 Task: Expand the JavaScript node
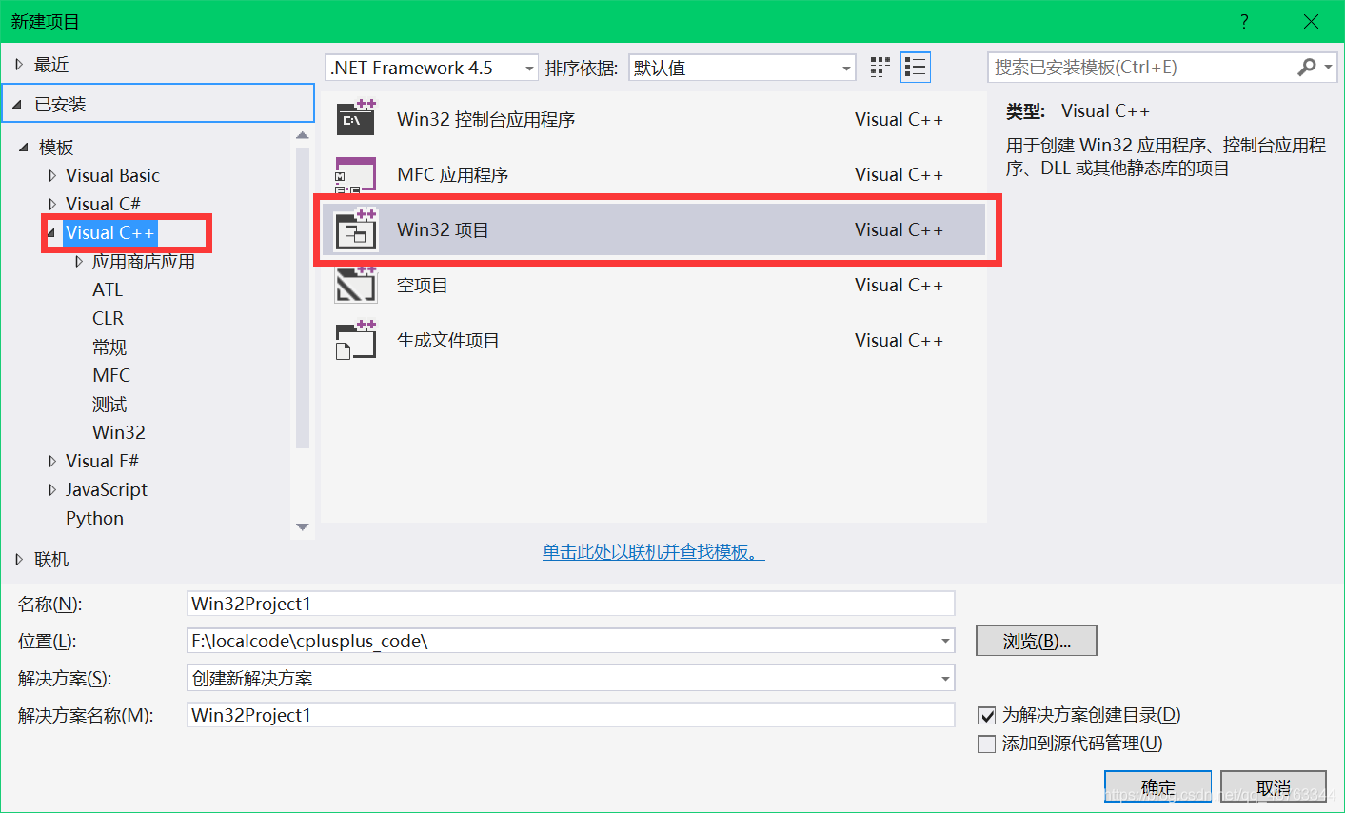click(x=52, y=489)
